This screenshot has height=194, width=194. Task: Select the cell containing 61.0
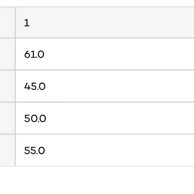[x=105, y=54]
